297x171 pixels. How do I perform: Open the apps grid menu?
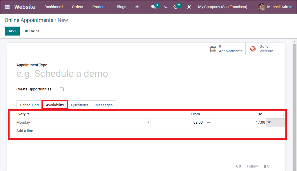[x=7, y=7]
